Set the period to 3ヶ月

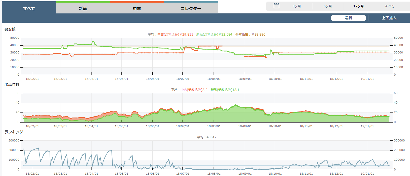(297, 6)
